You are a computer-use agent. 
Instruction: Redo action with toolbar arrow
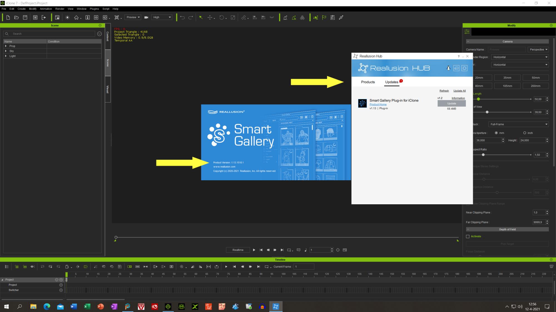(191, 17)
